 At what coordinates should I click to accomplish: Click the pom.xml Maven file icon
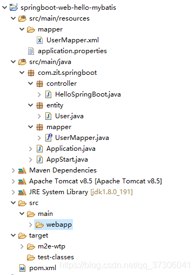tap(22, 268)
